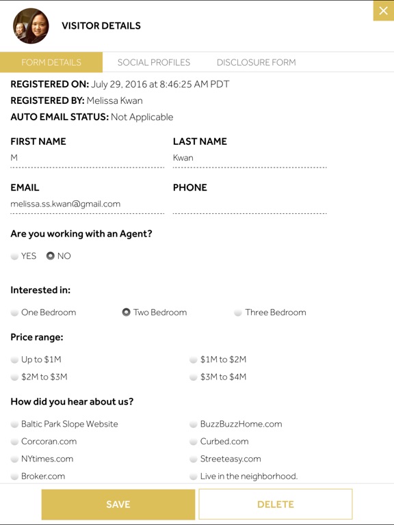Click the First Name field
The height and width of the screenshot is (525, 394).
pos(87,158)
